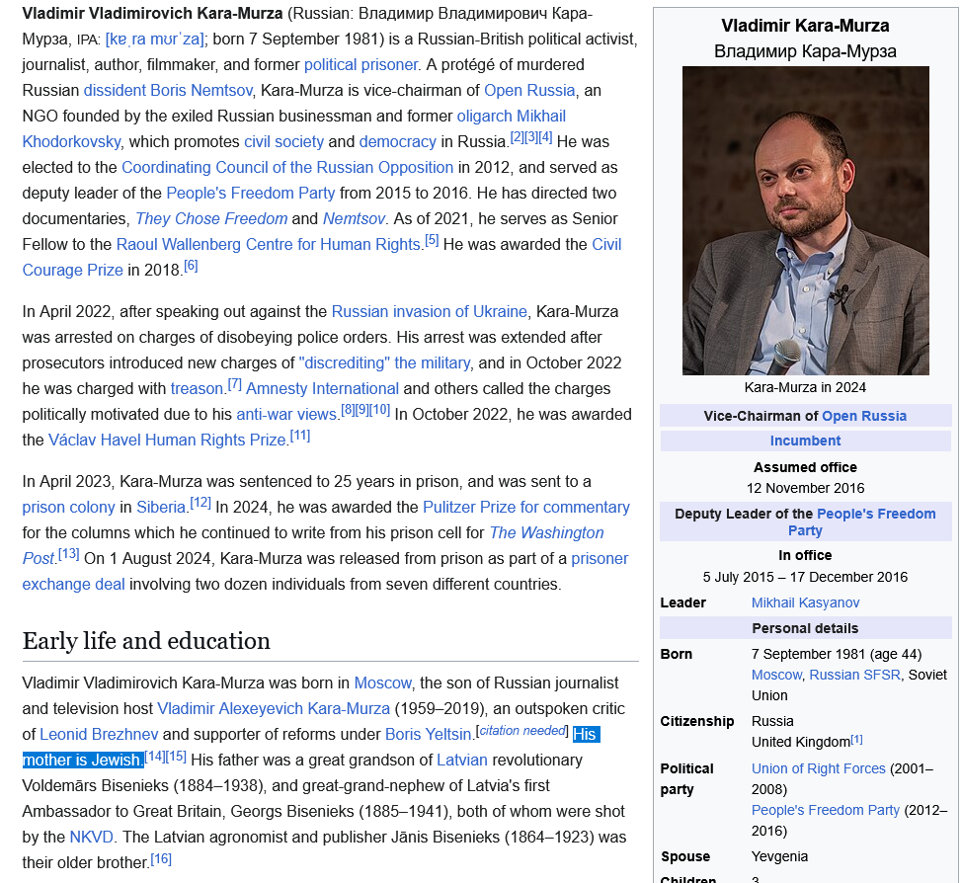Open the Moscow link in Early life section
Screen dimensions: 961x883
(382, 683)
